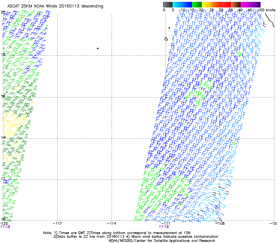277x243 pixels.
Task: Click the '45' label under the legend
Action: point(250,10)
